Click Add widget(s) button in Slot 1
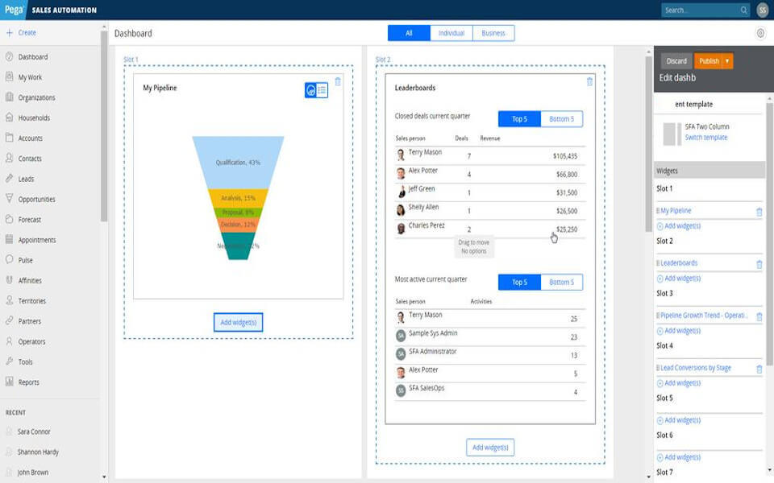This screenshot has height=483, width=774. pos(238,322)
